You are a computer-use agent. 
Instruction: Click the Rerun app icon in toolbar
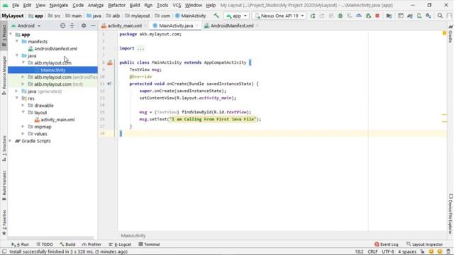(313, 16)
